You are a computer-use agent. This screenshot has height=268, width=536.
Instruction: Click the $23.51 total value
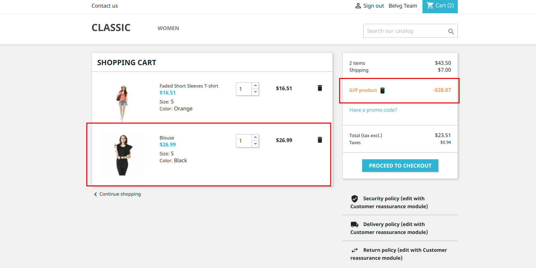pos(443,135)
